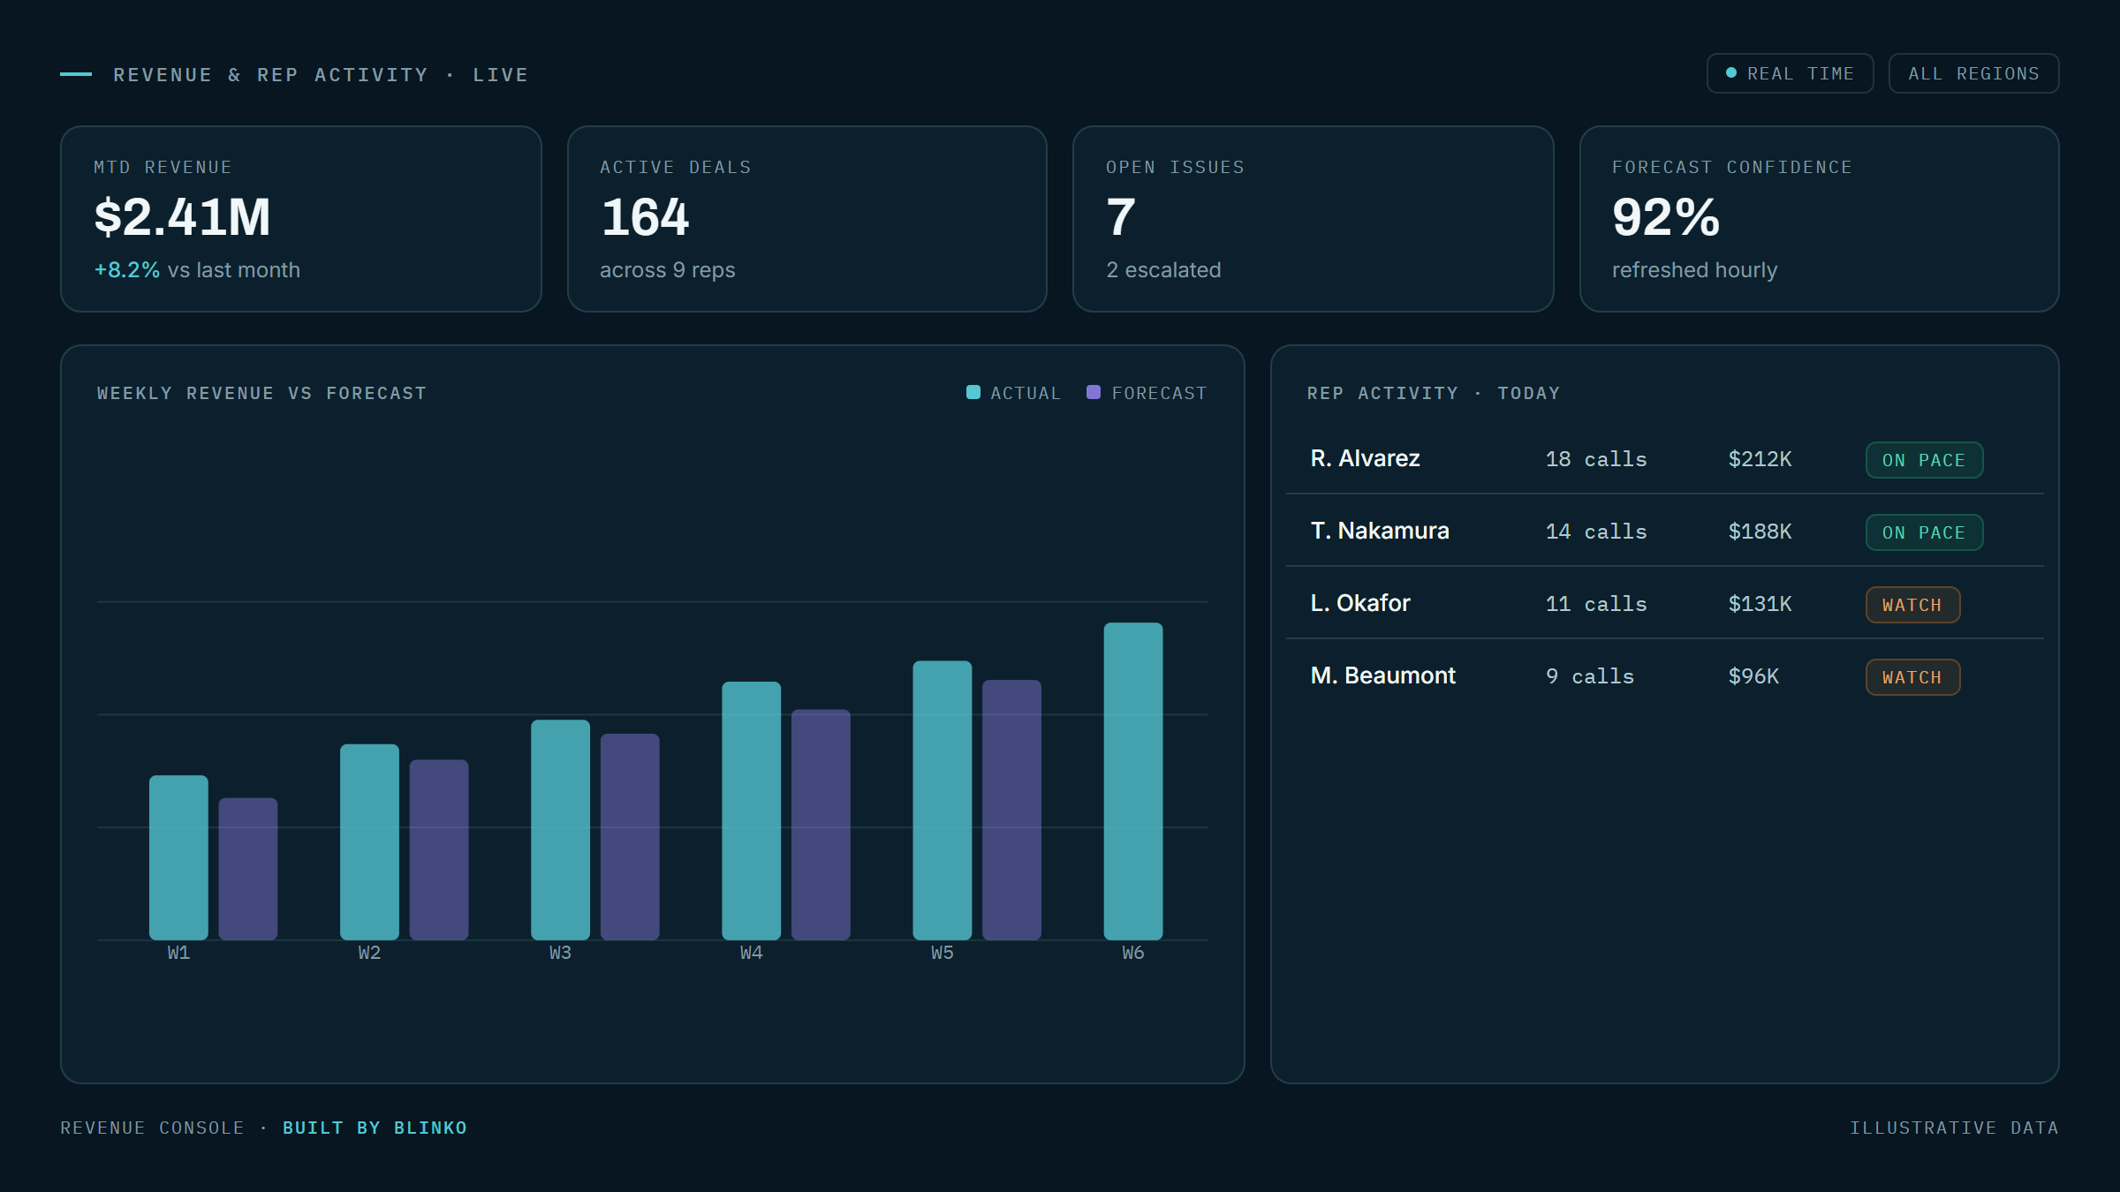Open the FORECAST CONFIDENCE card
The width and height of the screenshot is (2120, 1192).
(1819, 219)
